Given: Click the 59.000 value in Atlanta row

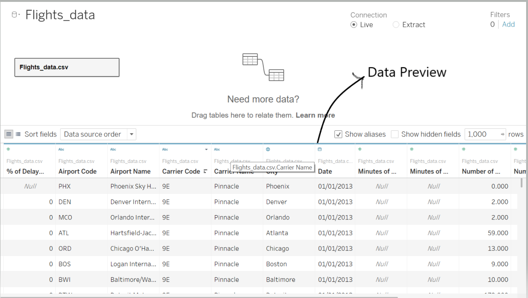Looking at the screenshot, I should tap(498, 233).
